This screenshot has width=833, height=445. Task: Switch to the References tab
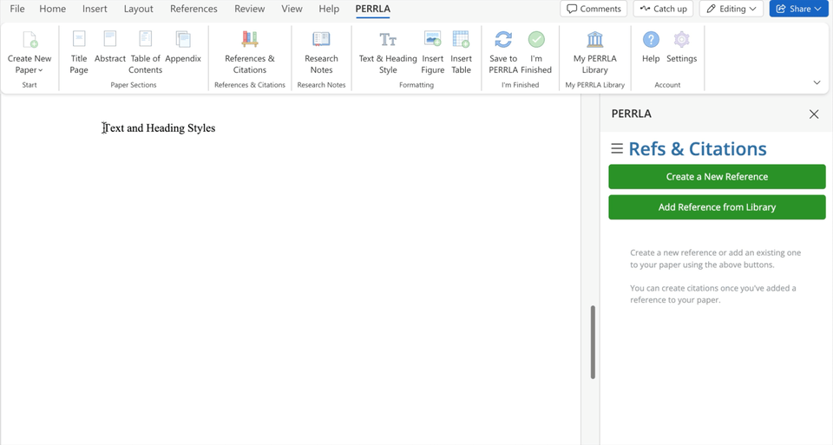click(193, 9)
